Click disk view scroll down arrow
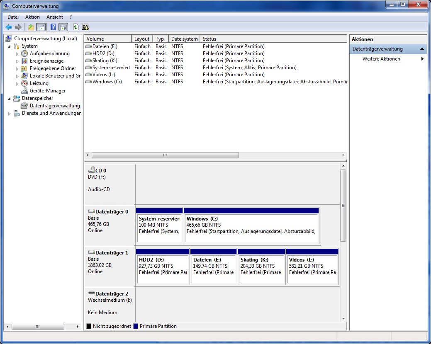Image resolution: width=431 pixels, height=344 pixels. [343, 319]
